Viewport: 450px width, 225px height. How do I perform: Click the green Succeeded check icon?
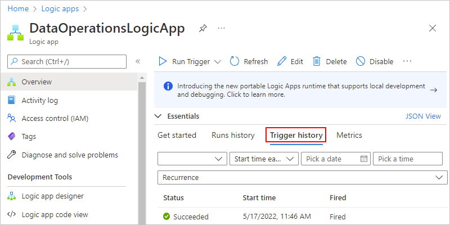[x=166, y=217]
